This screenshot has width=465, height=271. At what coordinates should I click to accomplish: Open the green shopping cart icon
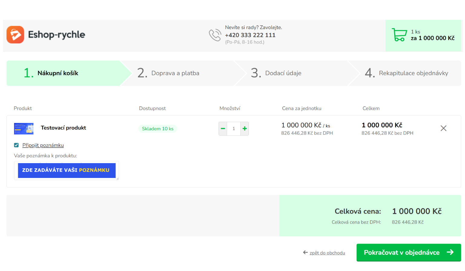[399, 35]
